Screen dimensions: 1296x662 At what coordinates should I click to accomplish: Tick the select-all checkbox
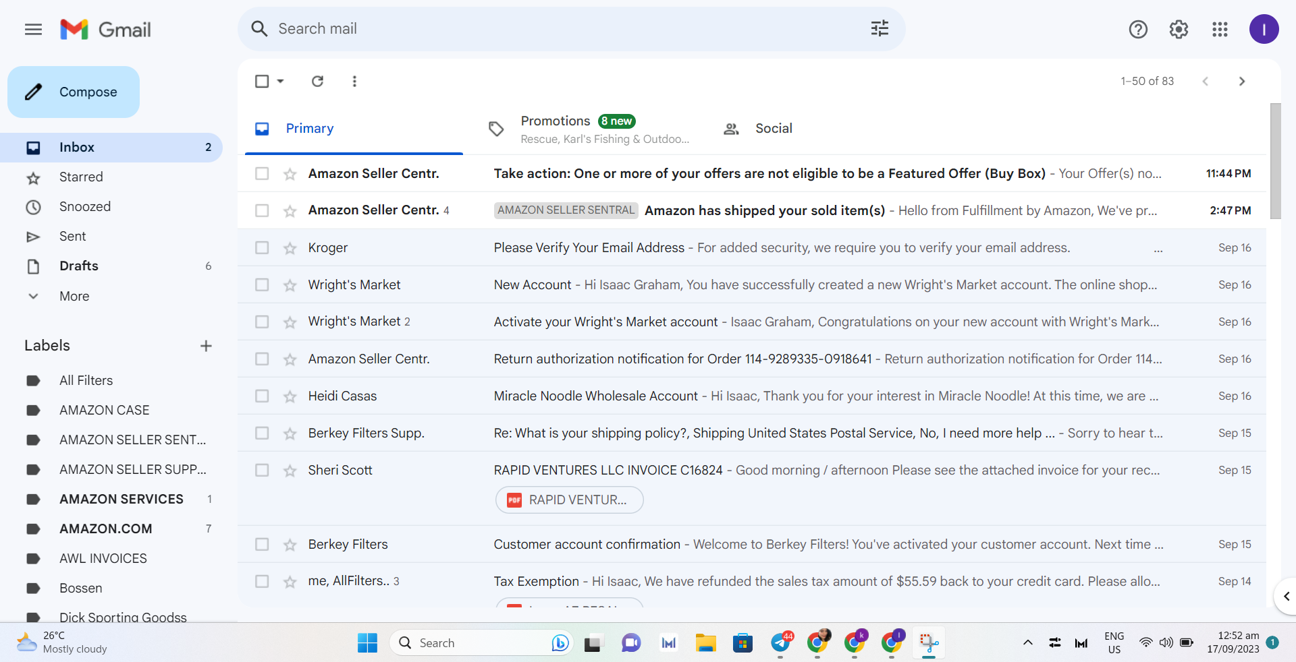coord(262,81)
